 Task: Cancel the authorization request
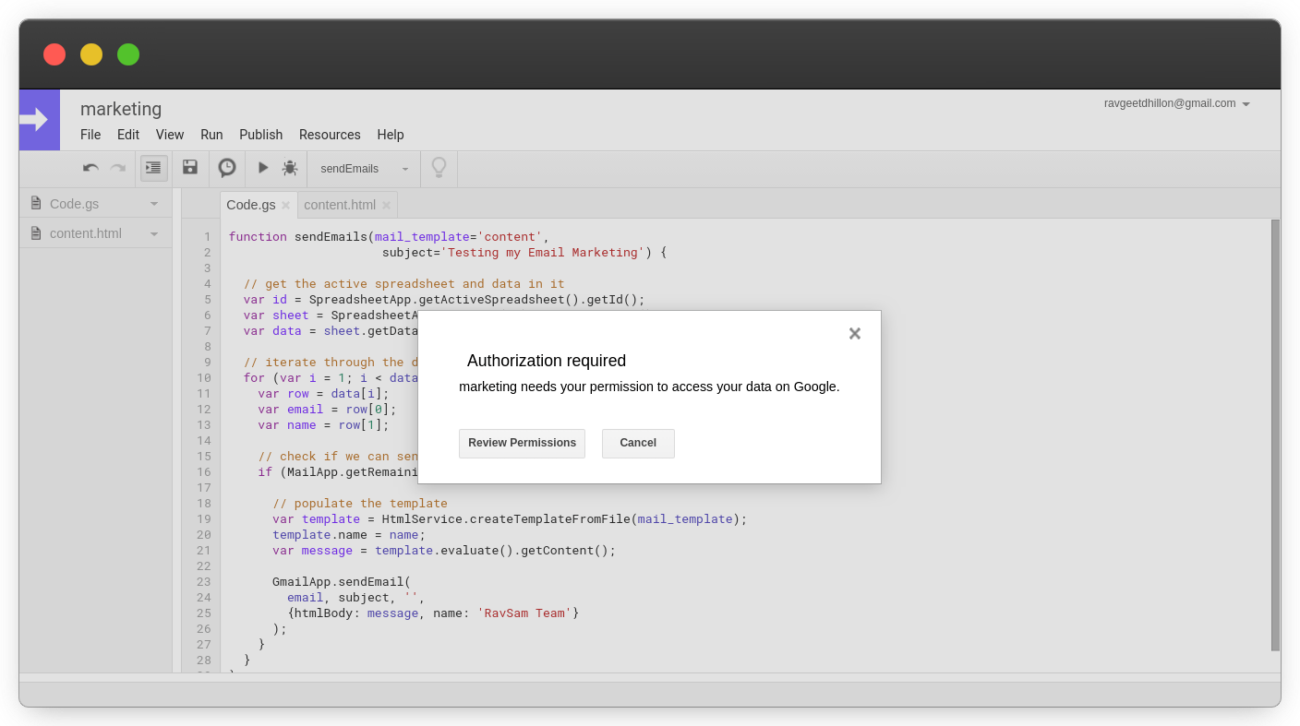(637, 443)
